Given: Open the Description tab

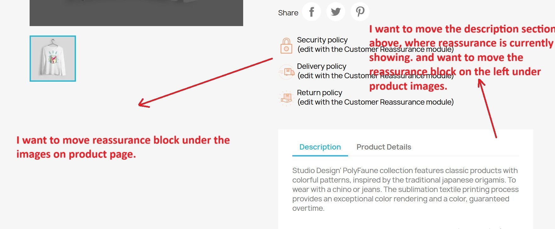Looking at the screenshot, I should point(320,147).
